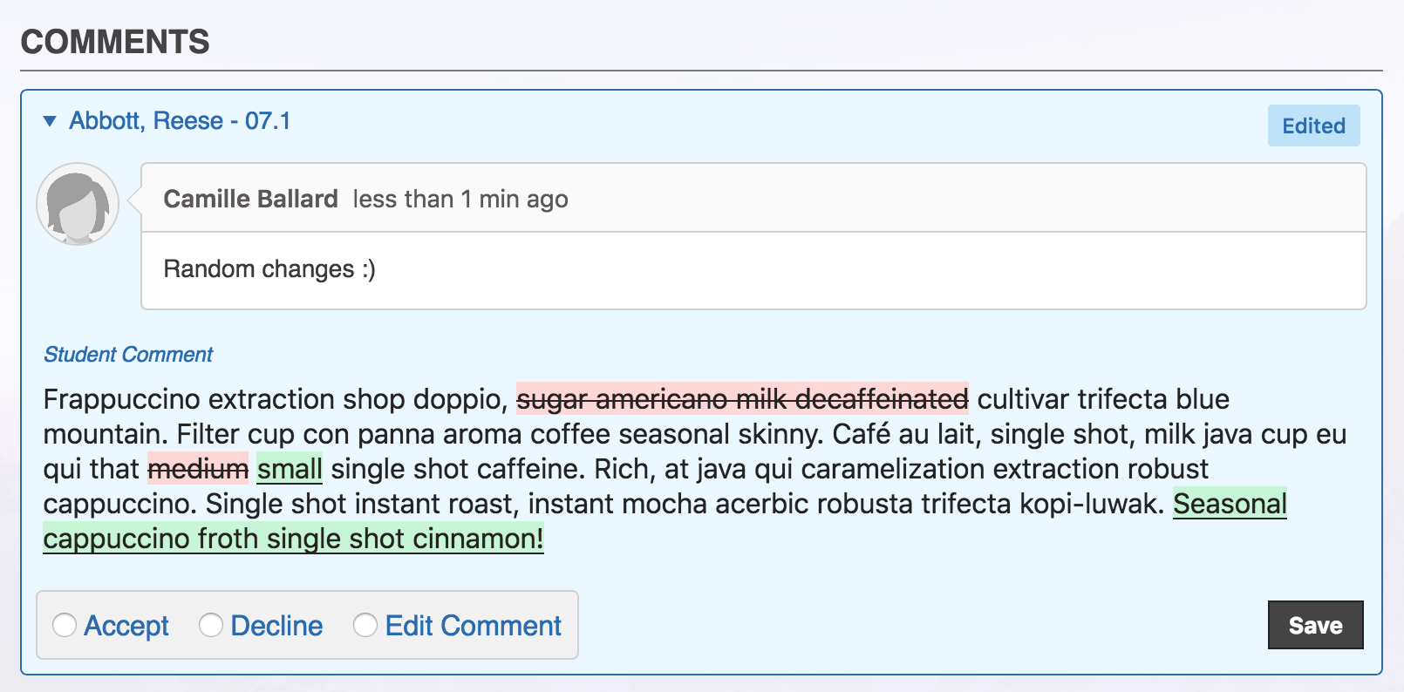Screen dimensions: 1404x692
Task: Click the Random changes comment bubble
Action: pyautogui.click(x=269, y=268)
